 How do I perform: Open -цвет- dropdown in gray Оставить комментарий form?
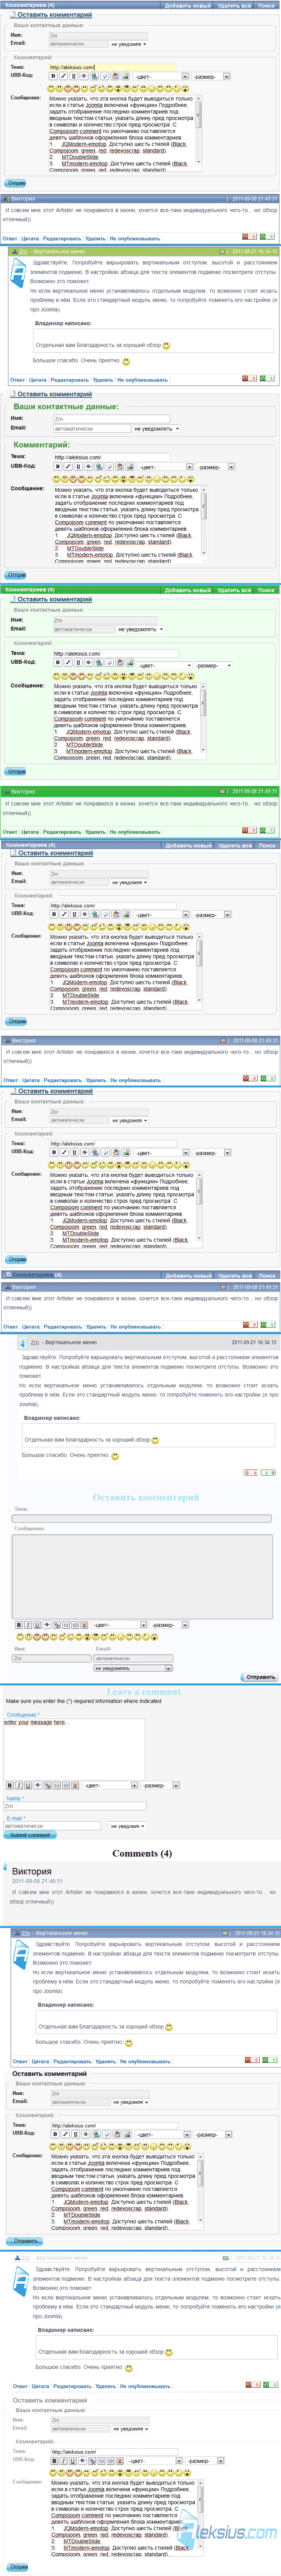120,1625
